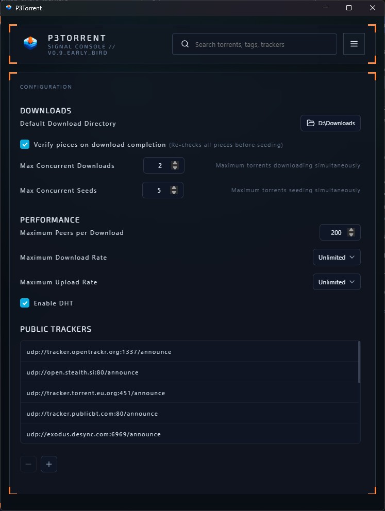The height and width of the screenshot is (511, 385).
Task: Increase Maximum Peers per Download value
Action: tap(351, 229)
